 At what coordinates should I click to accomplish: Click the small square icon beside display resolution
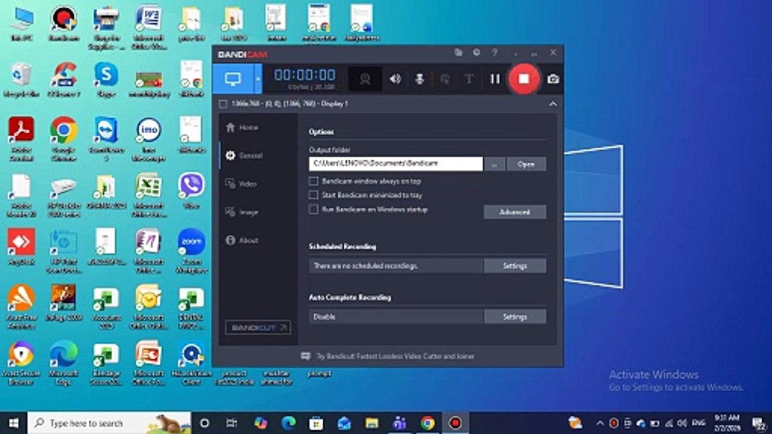223,104
